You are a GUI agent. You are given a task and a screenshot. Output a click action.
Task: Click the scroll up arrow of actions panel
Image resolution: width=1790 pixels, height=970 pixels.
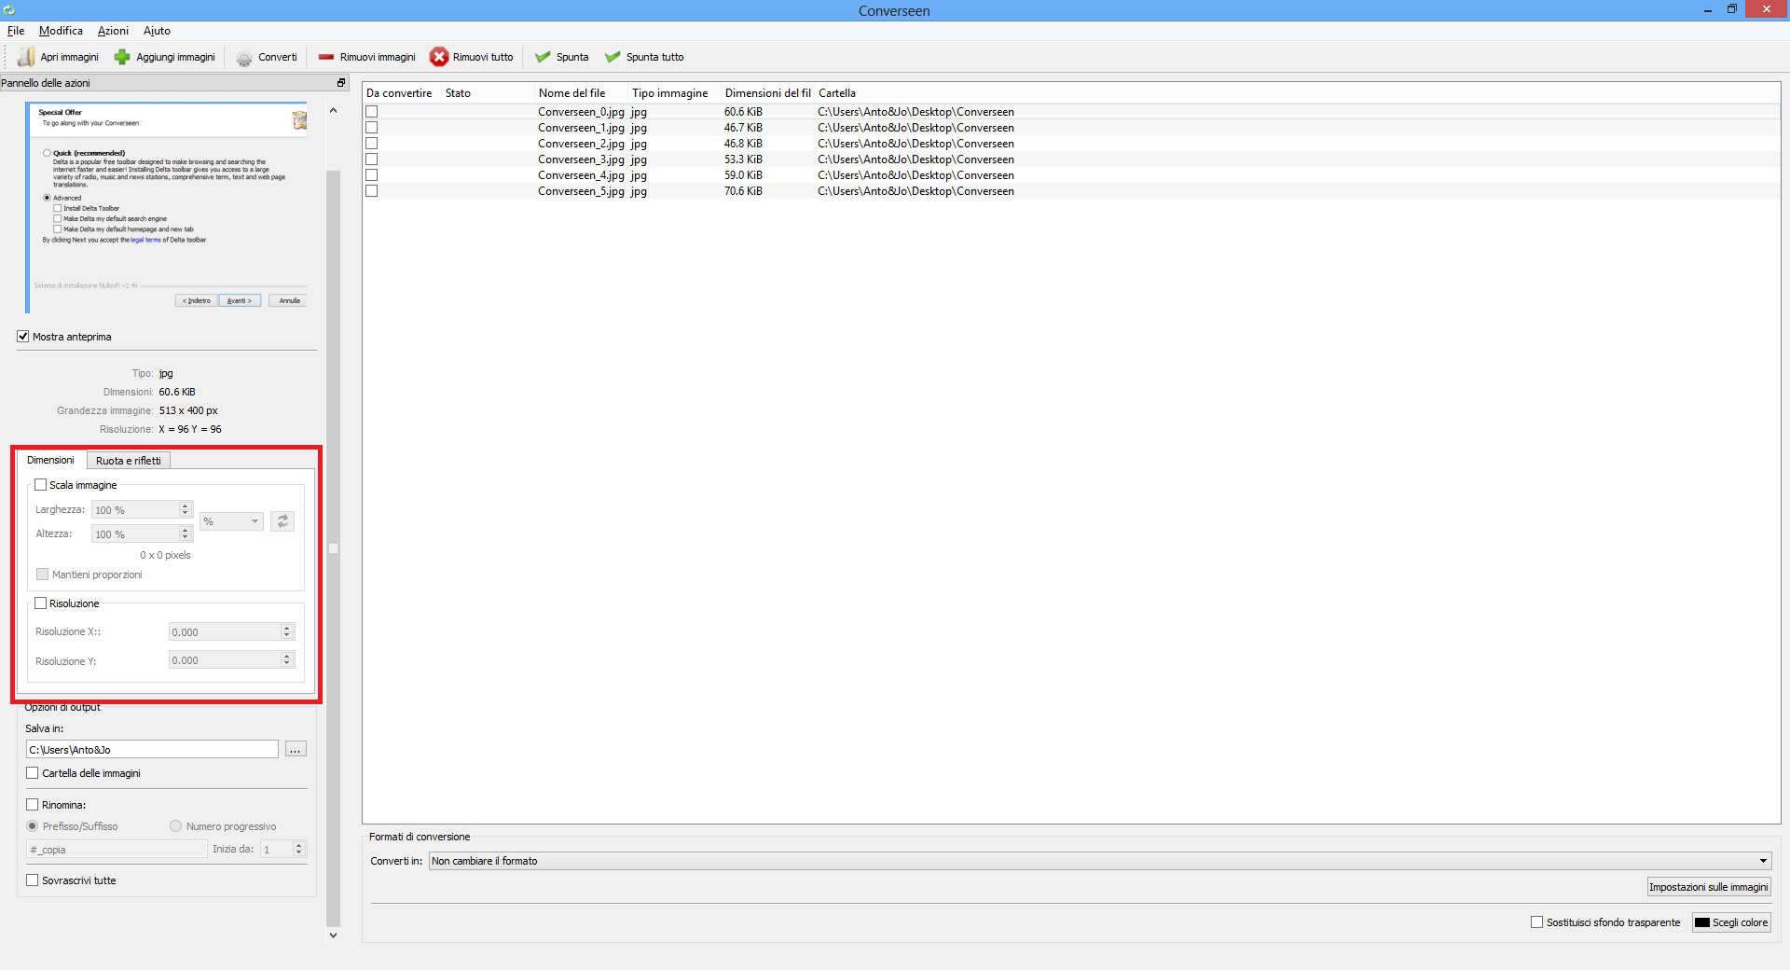coord(334,110)
